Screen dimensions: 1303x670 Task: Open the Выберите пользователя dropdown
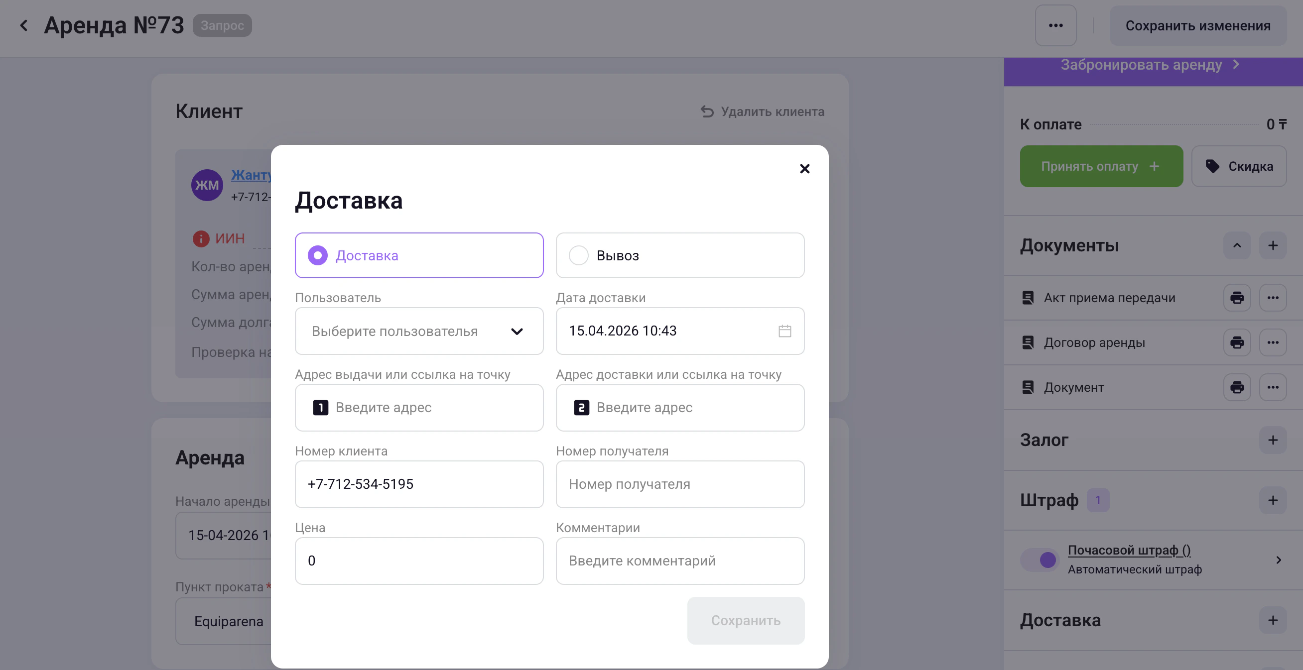[419, 331]
